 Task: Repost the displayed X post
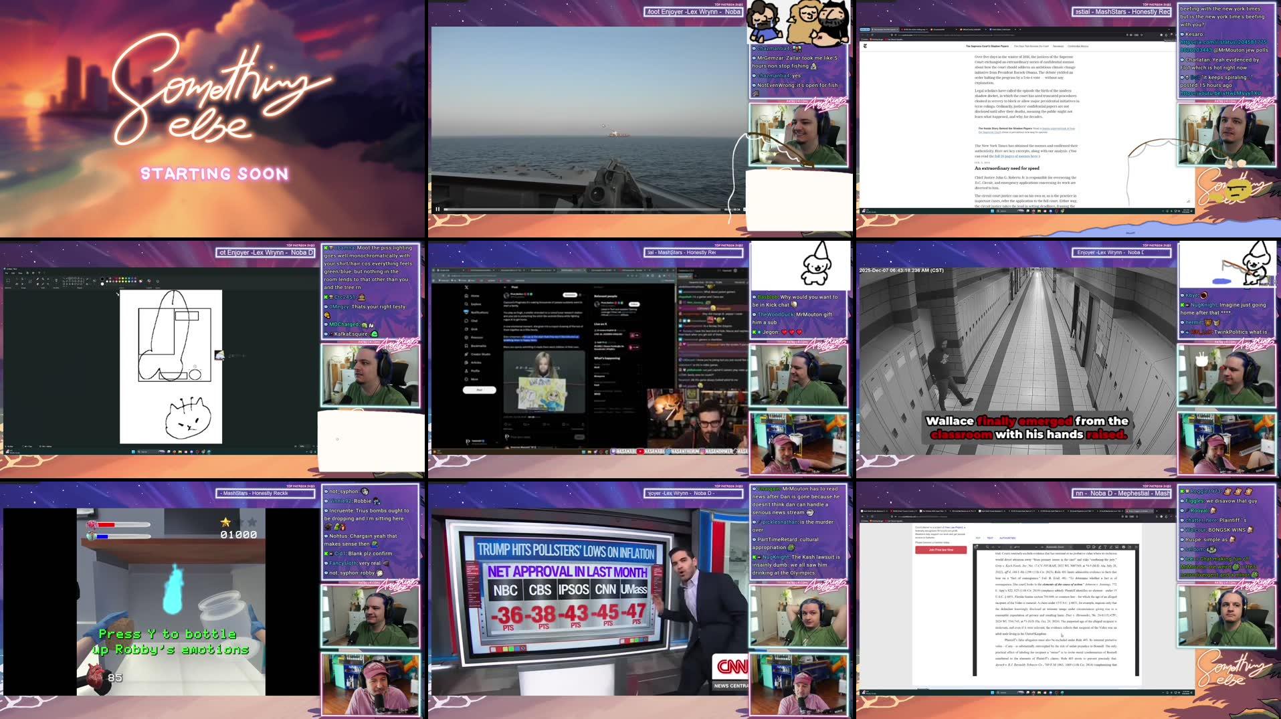click(524, 424)
